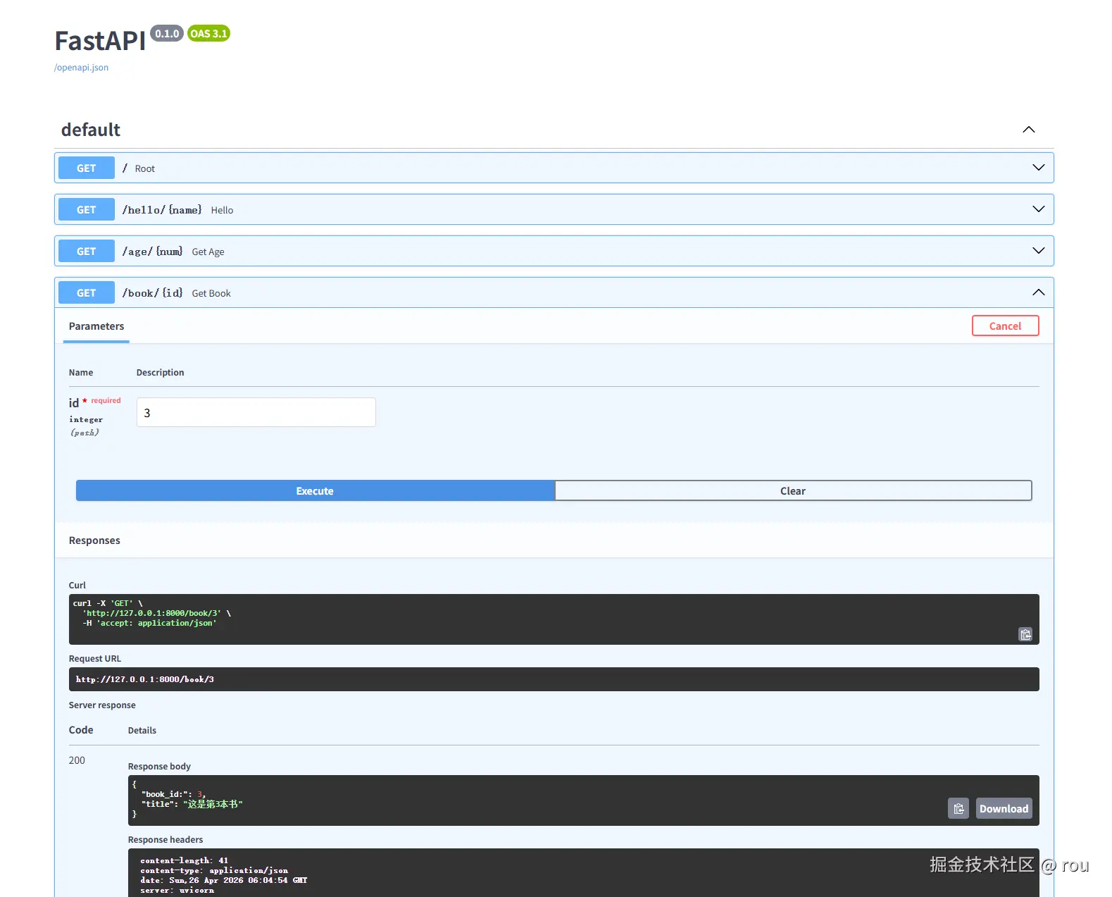Click the default section heading

[x=91, y=130]
